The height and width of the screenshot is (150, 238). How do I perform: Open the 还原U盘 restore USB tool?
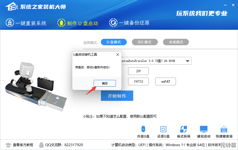point(163,129)
